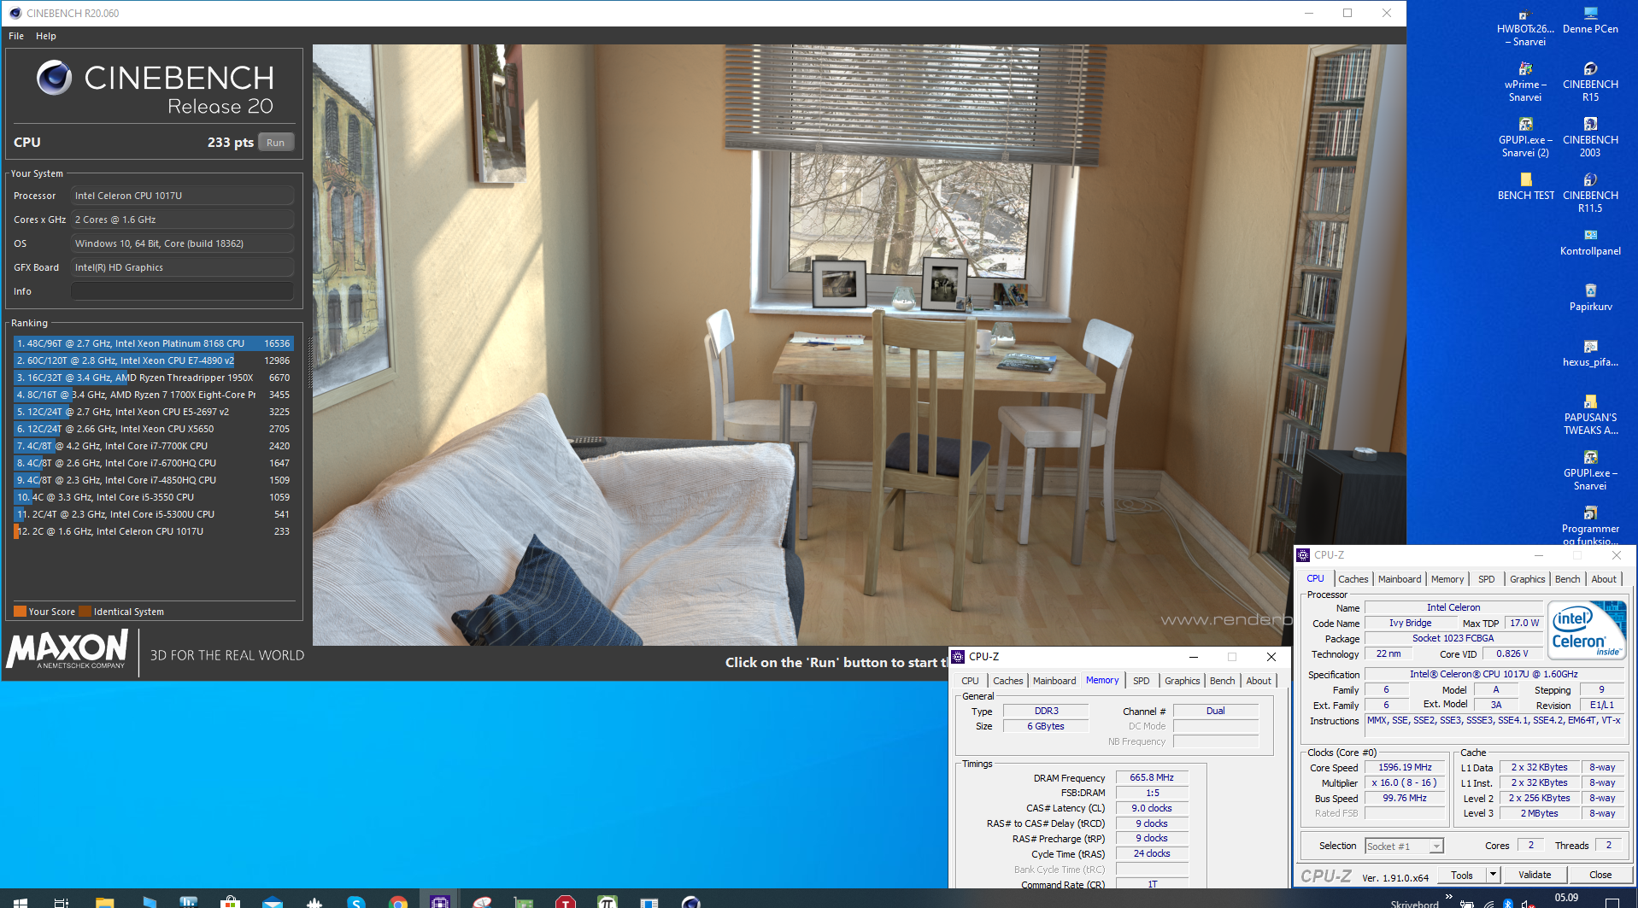Select the Graphics tab in the CPU-Z Memory window
Screen dimensions: 1638x908
pos(1183,681)
